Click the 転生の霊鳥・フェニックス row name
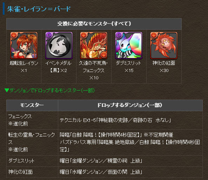Screen dimensions: 208x180 [x=32, y=138]
